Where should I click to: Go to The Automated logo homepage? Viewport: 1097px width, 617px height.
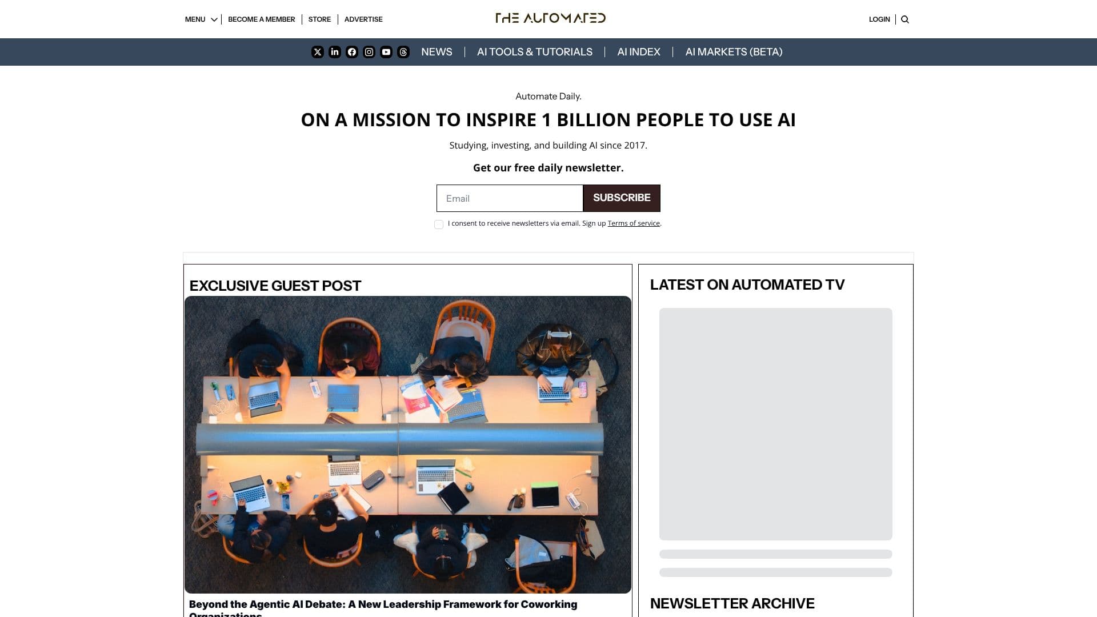550,18
